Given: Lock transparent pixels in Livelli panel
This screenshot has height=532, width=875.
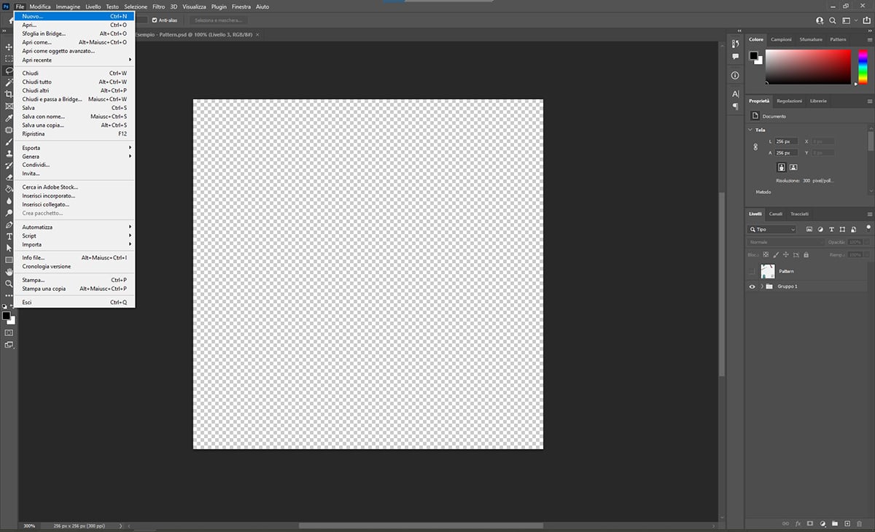Looking at the screenshot, I should point(766,254).
